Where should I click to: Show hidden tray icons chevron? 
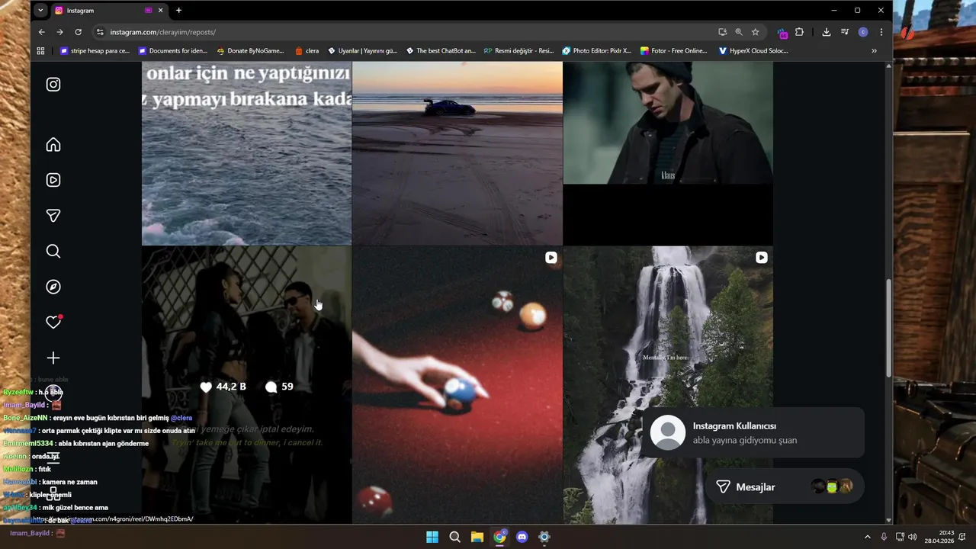pos(867,537)
